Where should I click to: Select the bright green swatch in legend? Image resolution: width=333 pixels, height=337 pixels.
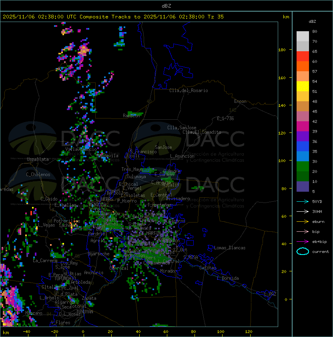click(x=303, y=166)
